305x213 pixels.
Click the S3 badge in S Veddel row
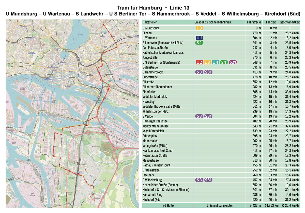pyautogui.click(x=199, y=116)
